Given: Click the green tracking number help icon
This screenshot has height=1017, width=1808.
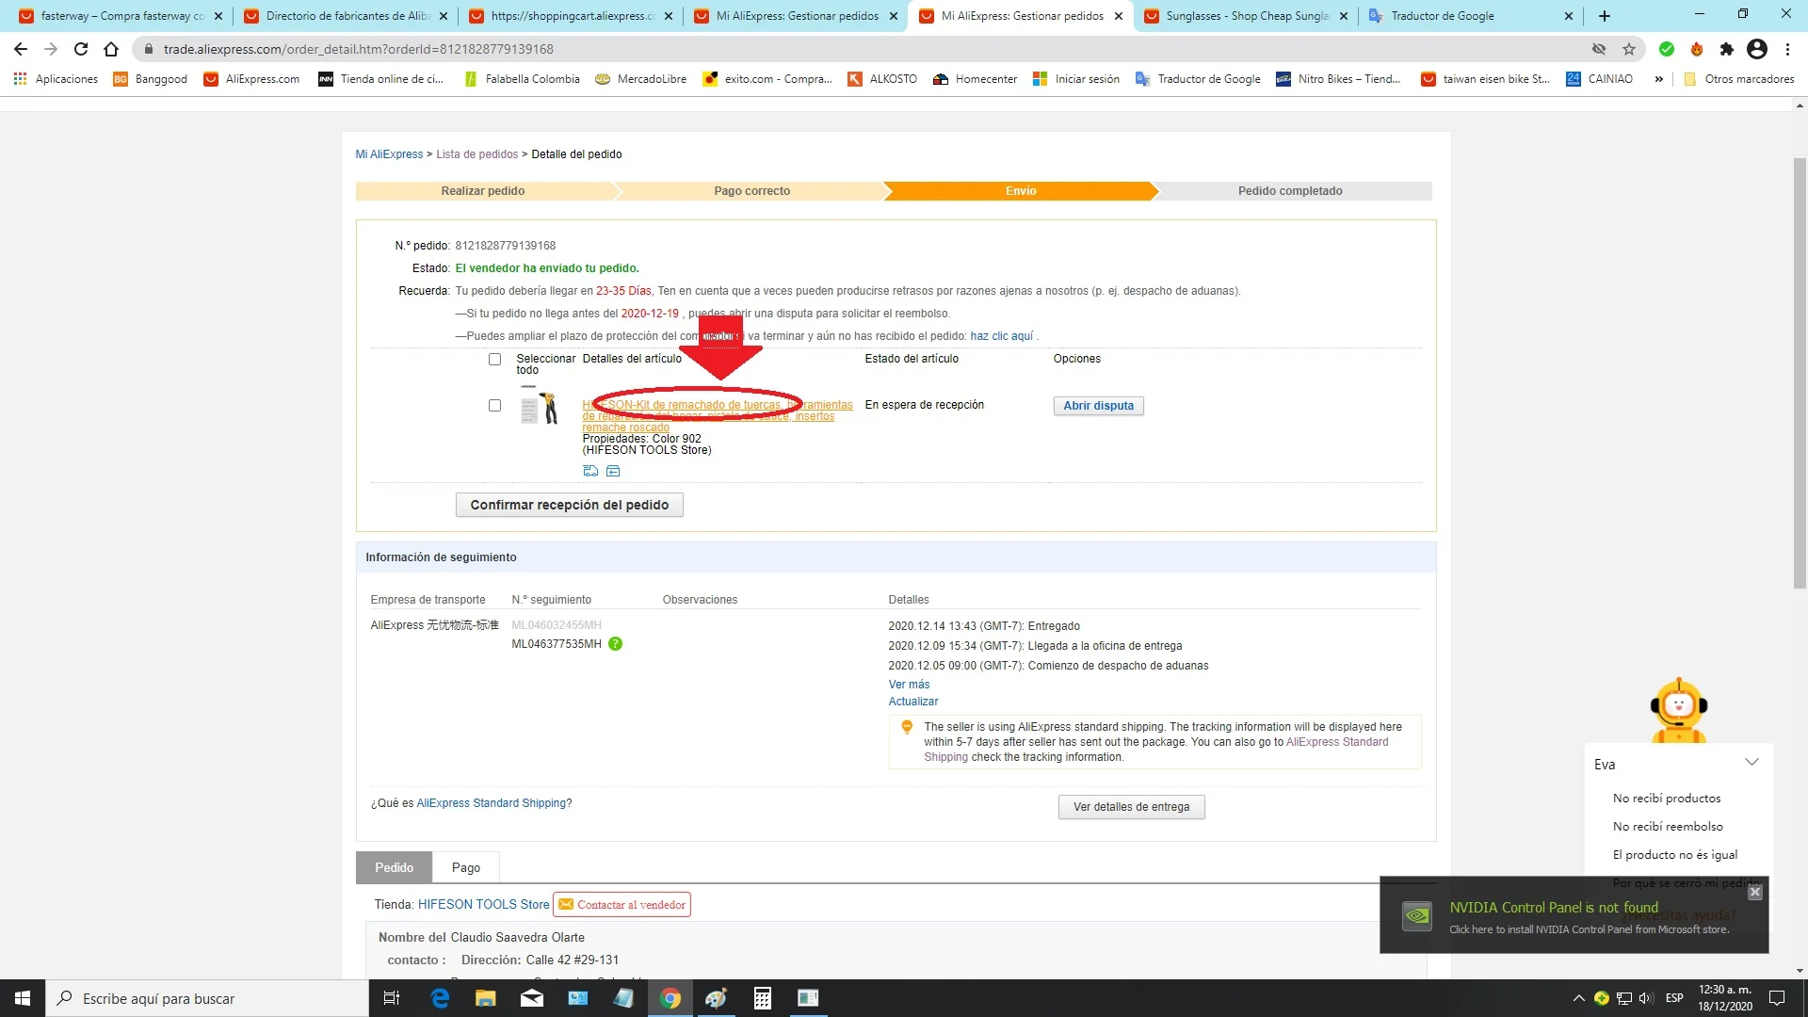Looking at the screenshot, I should point(615,644).
